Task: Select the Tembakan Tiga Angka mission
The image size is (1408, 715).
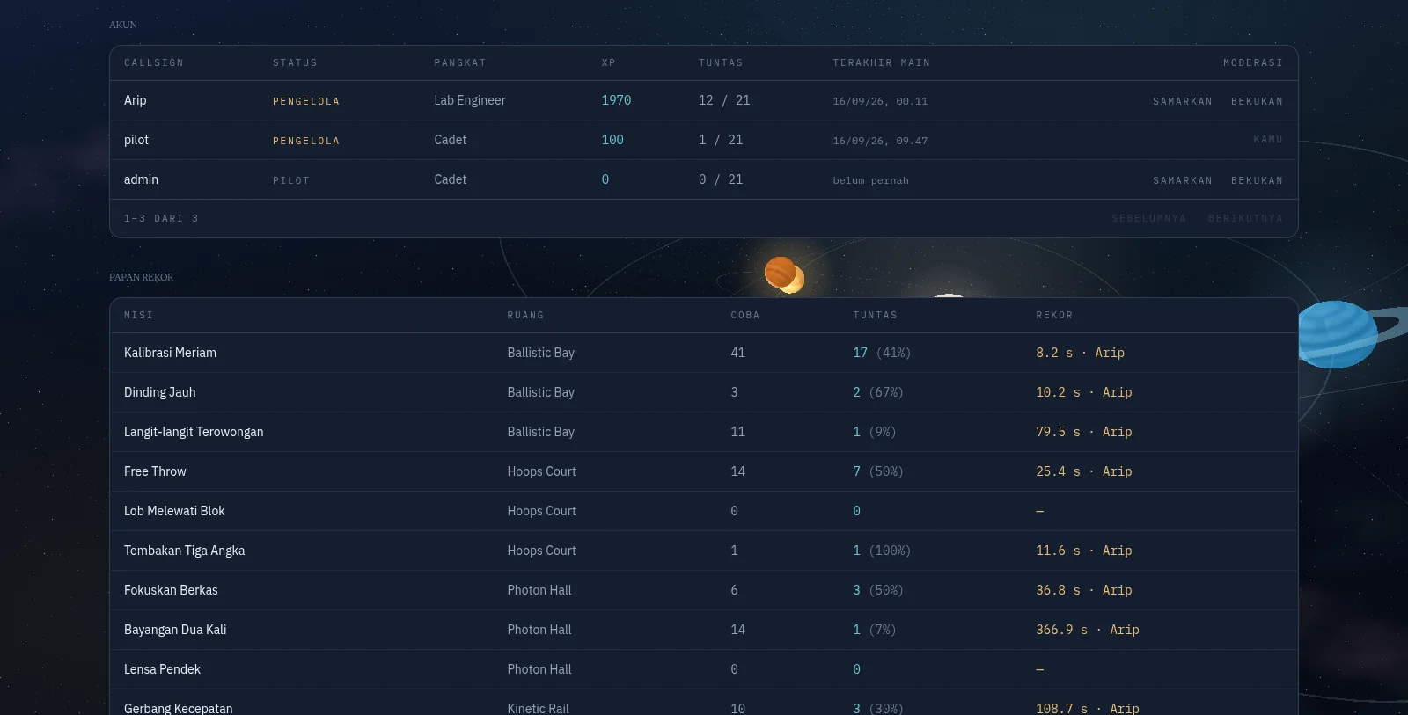Action: 185,551
